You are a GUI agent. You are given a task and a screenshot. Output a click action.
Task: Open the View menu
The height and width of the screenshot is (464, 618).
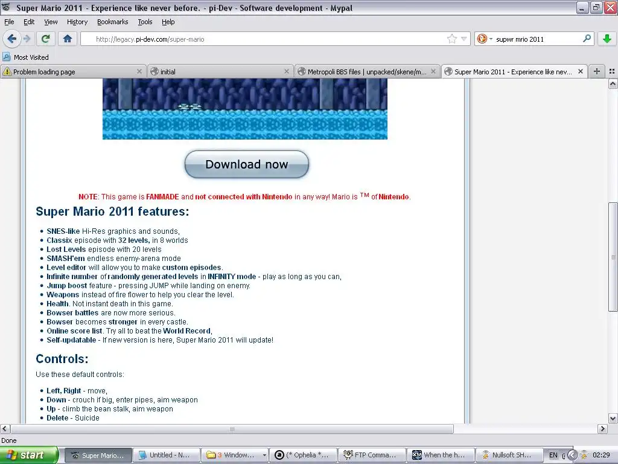pos(51,22)
